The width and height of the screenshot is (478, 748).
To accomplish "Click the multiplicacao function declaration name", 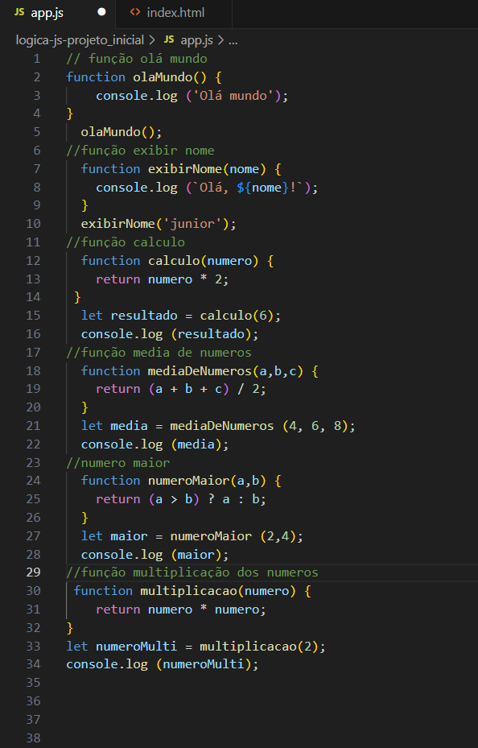I will click(x=189, y=590).
